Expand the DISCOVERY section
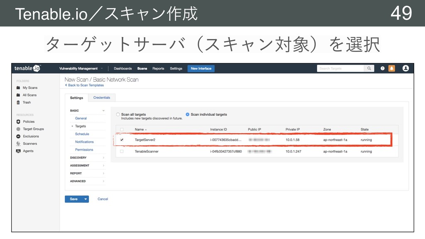Screen dimensions: 425x239 87,158
